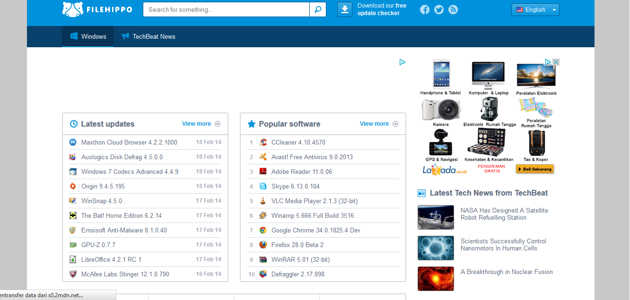Open A Breakthrough in Nuclear Fusion article

(x=507, y=272)
